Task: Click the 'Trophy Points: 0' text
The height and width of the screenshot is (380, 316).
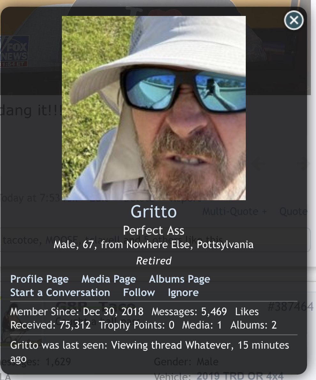Action: 137,325
